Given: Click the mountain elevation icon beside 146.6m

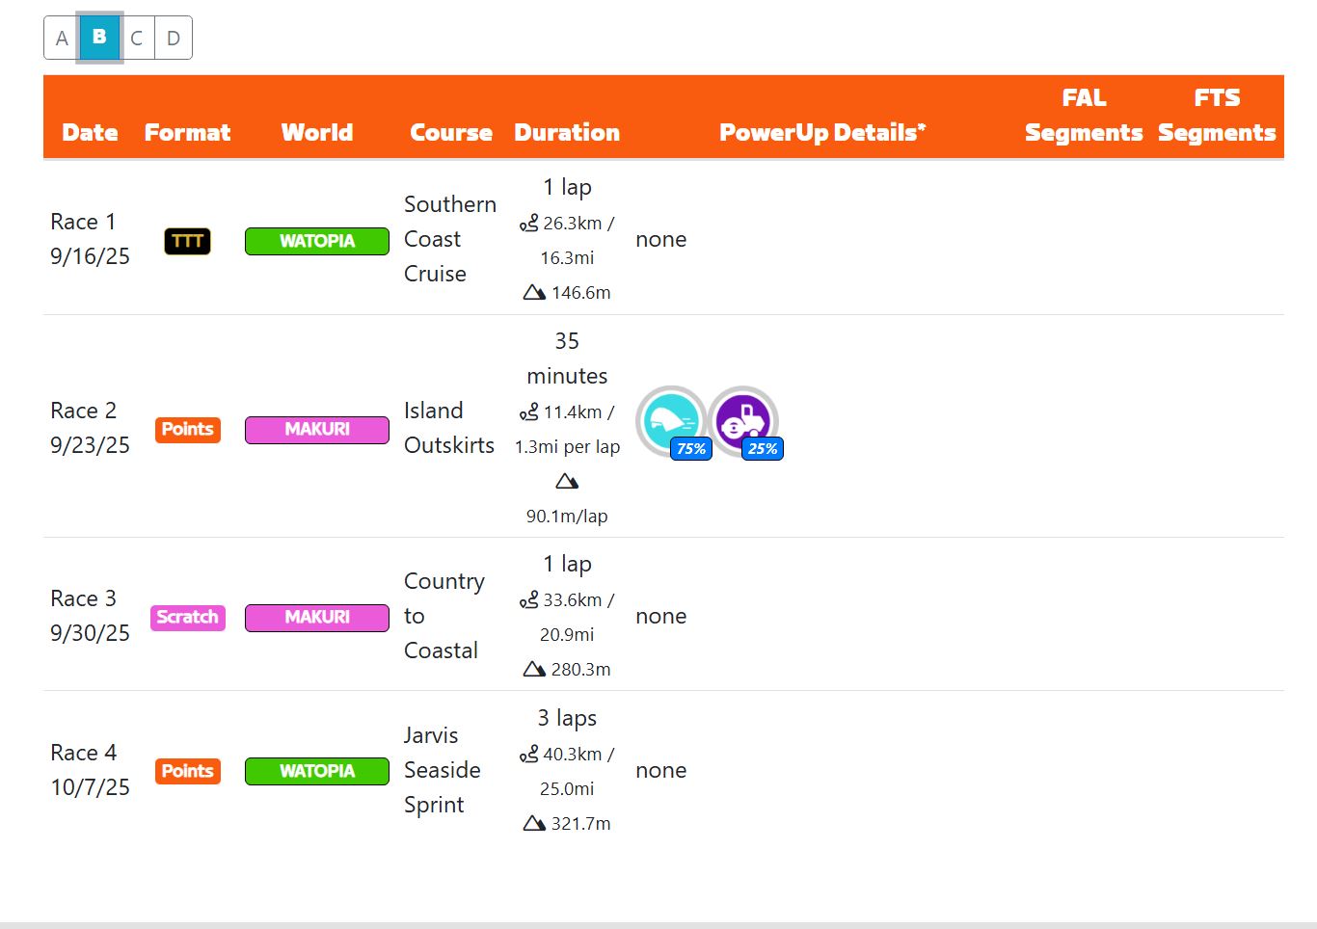Looking at the screenshot, I should [x=534, y=292].
